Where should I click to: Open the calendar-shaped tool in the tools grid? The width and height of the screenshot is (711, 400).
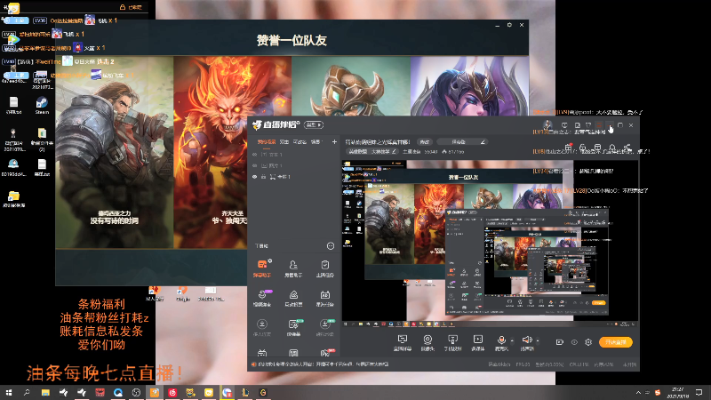pyautogui.click(x=324, y=298)
